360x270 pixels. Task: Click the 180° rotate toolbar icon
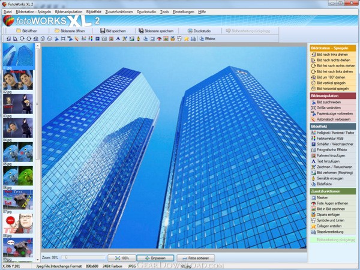[36, 39]
